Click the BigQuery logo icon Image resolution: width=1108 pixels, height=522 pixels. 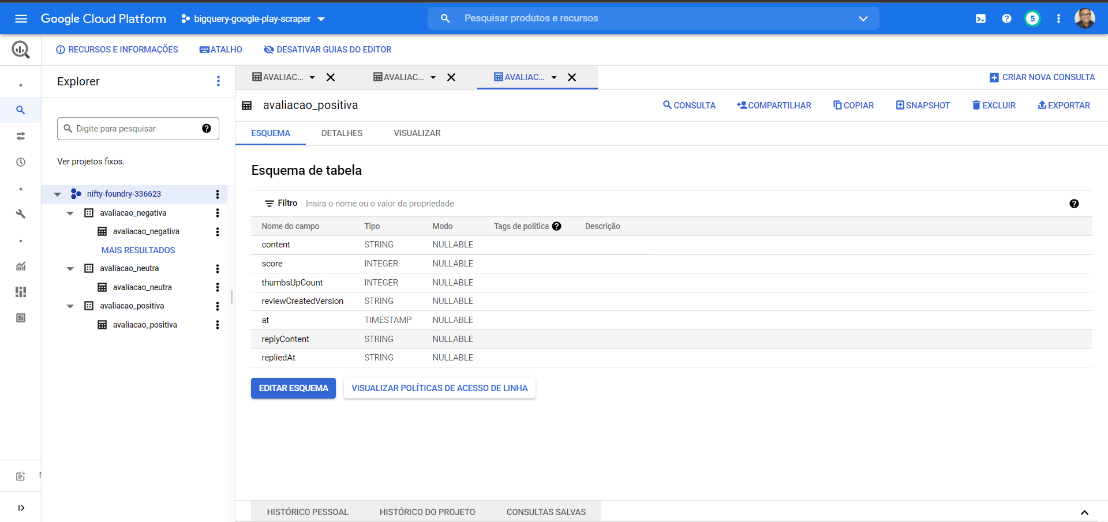click(21, 50)
